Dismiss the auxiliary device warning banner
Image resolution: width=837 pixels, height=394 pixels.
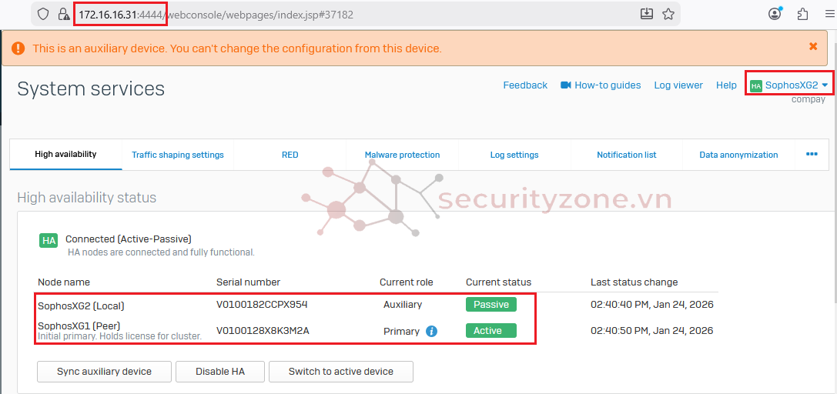point(812,47)
